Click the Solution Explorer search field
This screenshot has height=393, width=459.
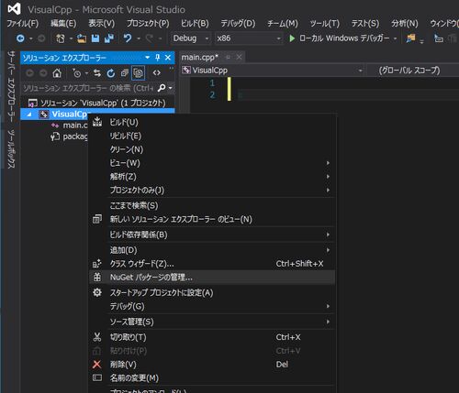(89, 88)
